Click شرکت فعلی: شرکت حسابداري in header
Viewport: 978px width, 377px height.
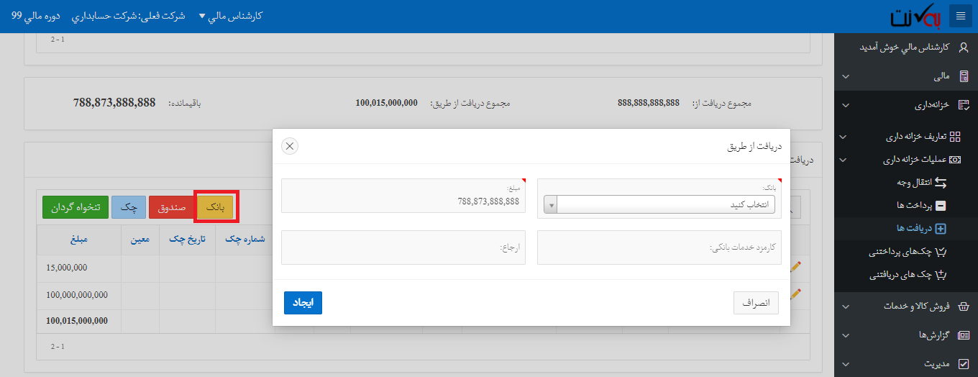tap(129, 15)
